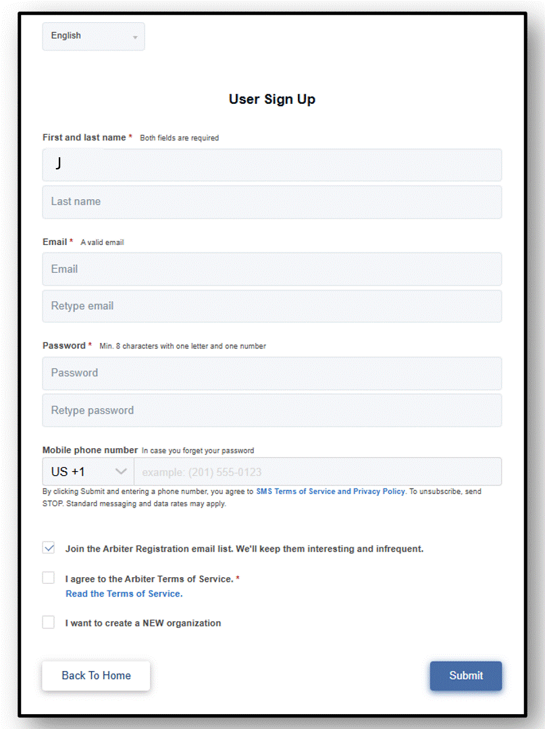
Task: Open the English language dropdown
Action: 93,36
